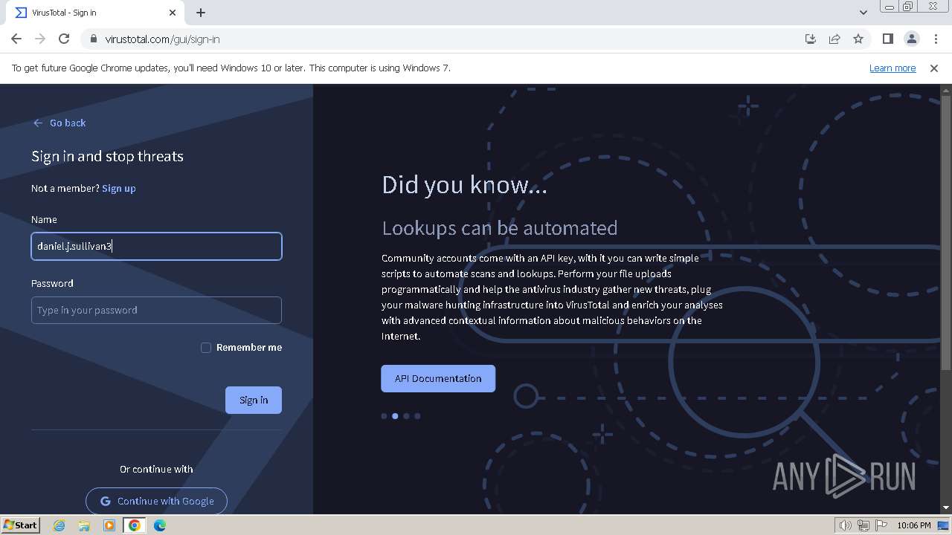Open Chrome three-dot menu

click(935, 39)
